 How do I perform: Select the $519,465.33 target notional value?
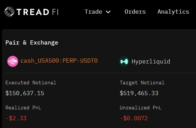point(139,93)
